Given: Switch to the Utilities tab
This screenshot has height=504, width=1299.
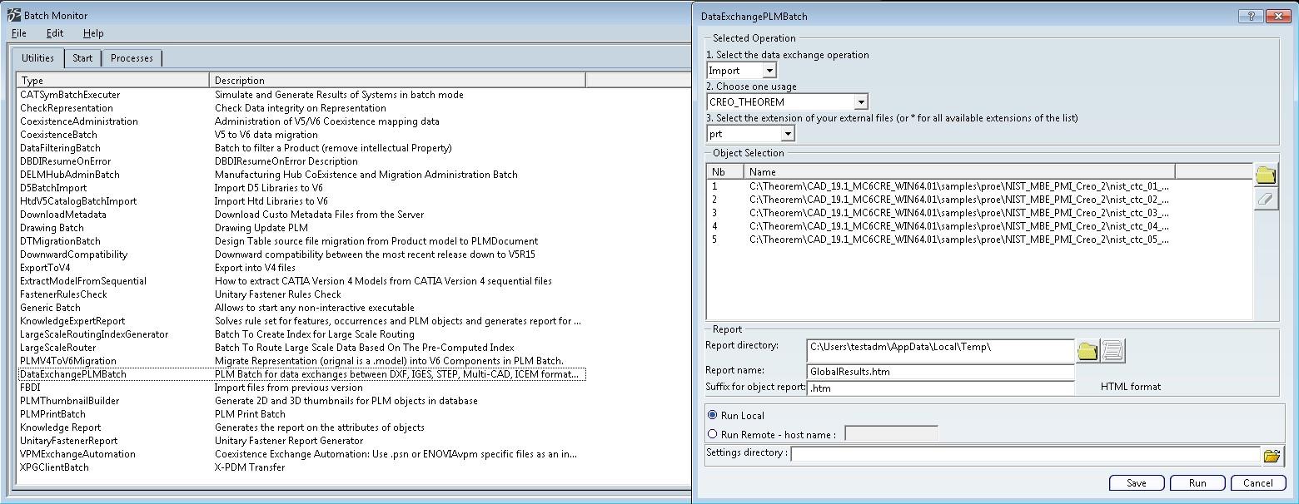Looking at the screenshot, I should (x=37, y=58).
